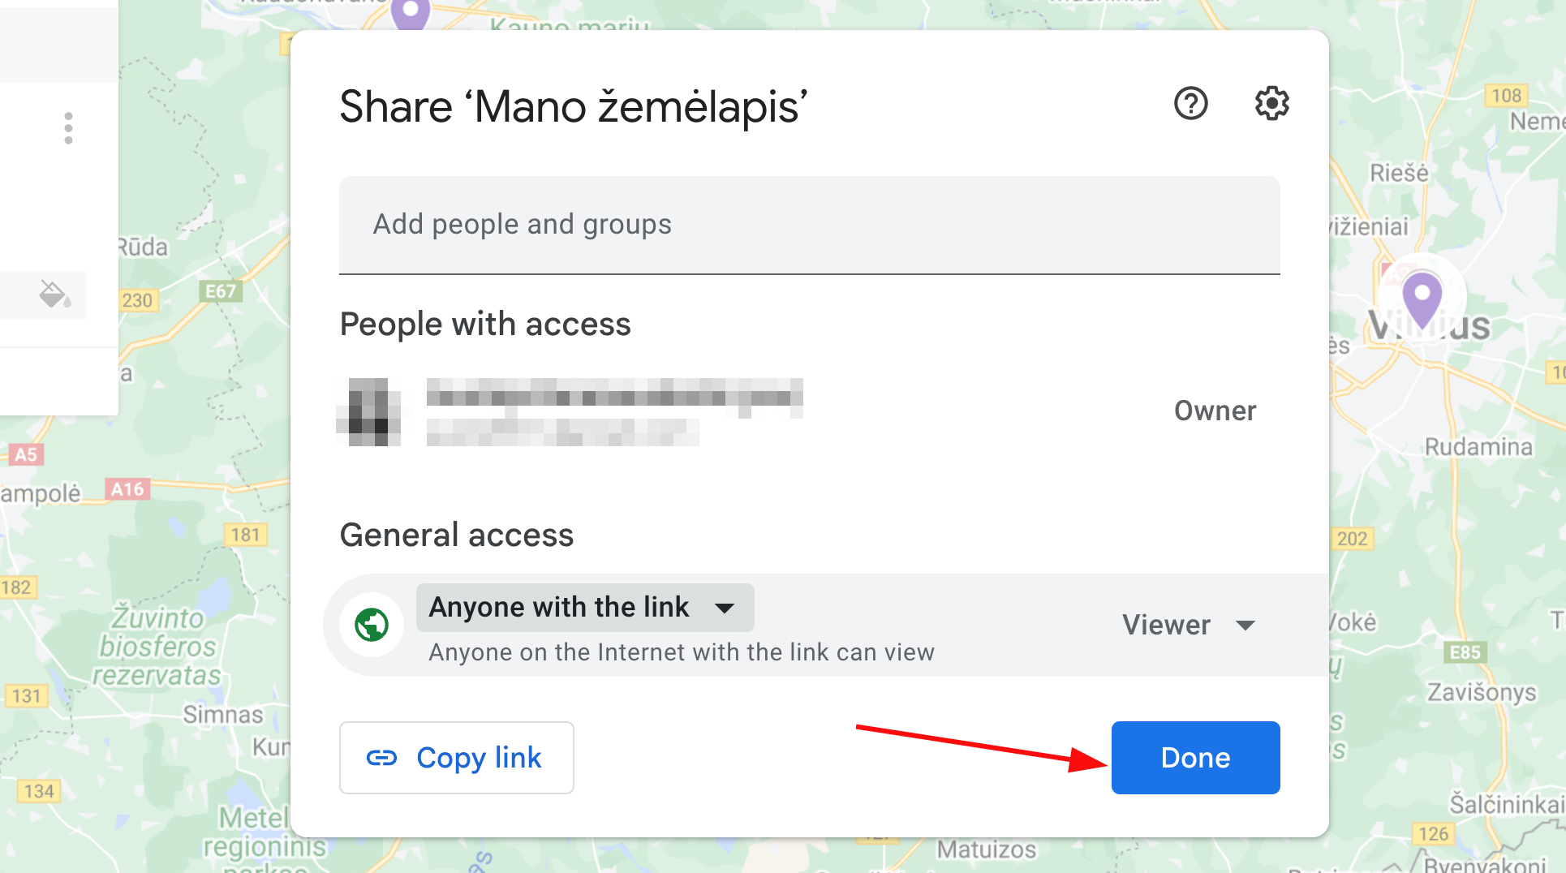Click the Zavišonys place label
The width and height of the screenshot is (1566, 873).
point(1482,692)
